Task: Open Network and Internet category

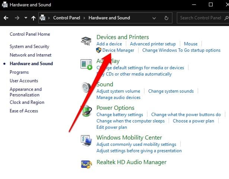Action: 31,55
